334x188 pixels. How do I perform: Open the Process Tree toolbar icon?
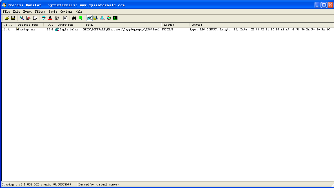pyautogui.click(x=65, y=18)
